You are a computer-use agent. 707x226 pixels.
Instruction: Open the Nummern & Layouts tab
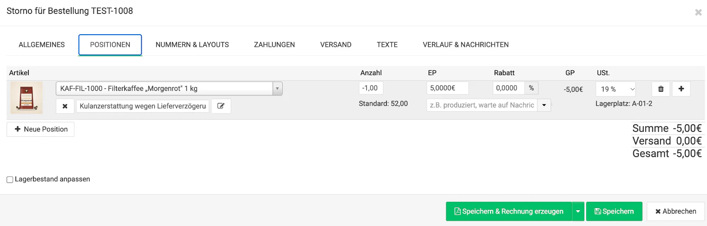point(192,45)
